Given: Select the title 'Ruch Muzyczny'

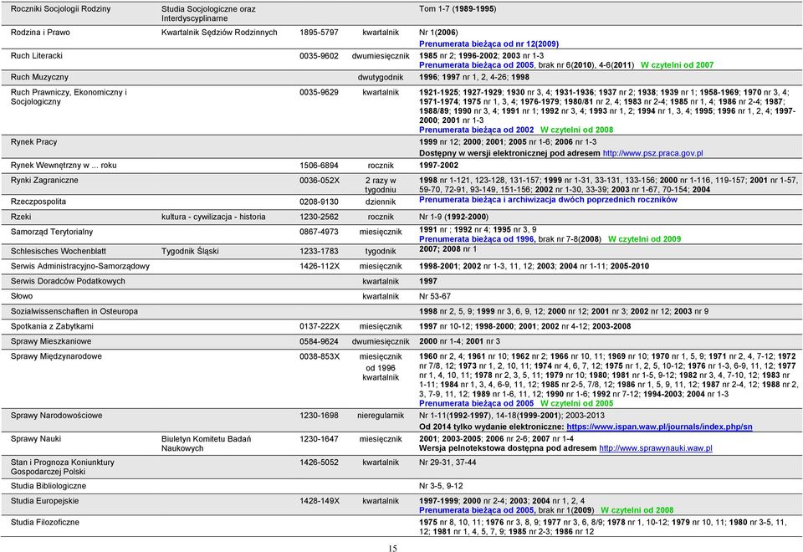Looking at the screenshot, I should pyautogui.click(x=39, y=77).
